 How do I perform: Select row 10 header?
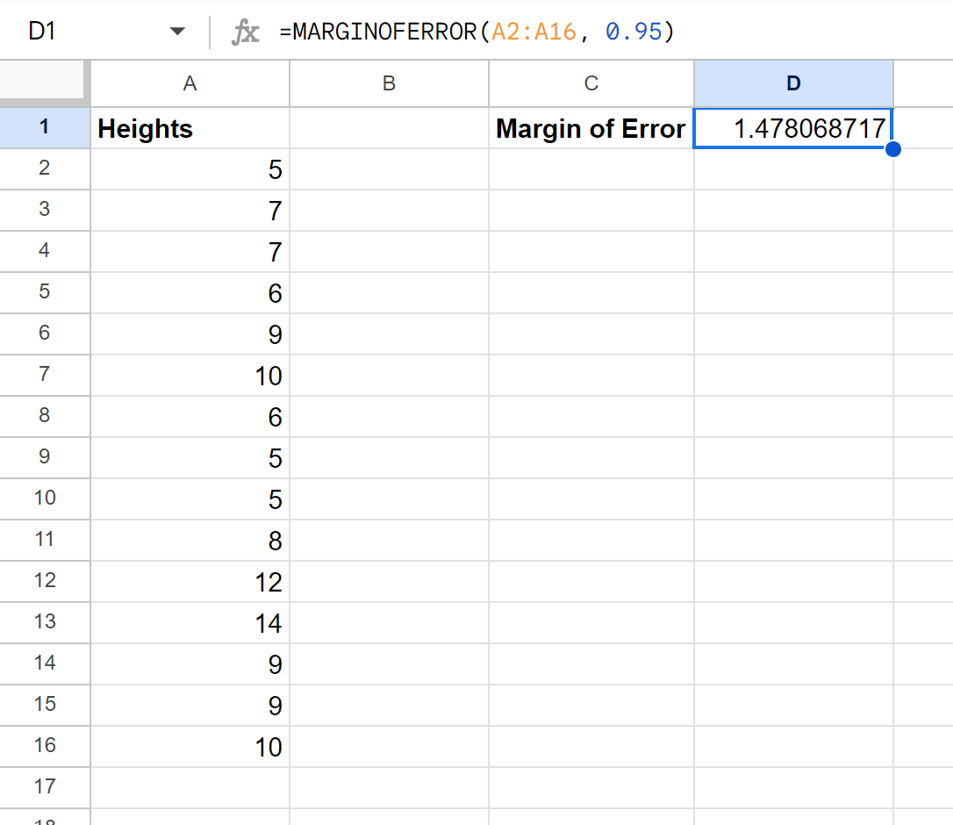45,499
